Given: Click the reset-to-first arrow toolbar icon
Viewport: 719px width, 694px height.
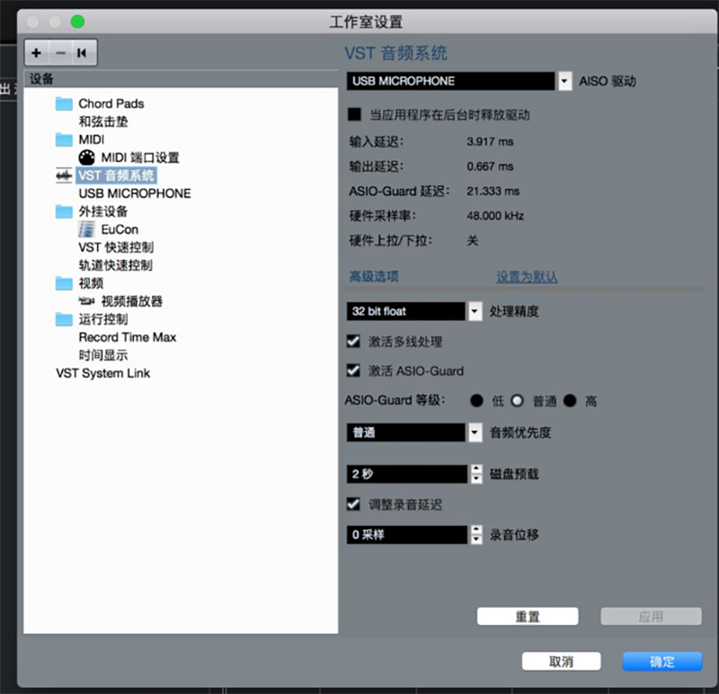Looking at the screenshot, I should 83,53.
